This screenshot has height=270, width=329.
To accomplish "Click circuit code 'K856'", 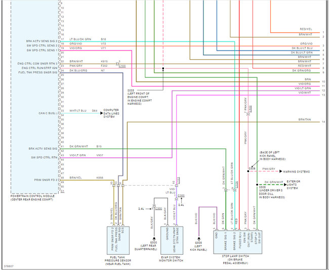I will [100, 177].
